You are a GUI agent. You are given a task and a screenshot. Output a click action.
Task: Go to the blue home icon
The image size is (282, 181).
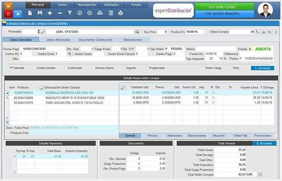pos(18,14)
